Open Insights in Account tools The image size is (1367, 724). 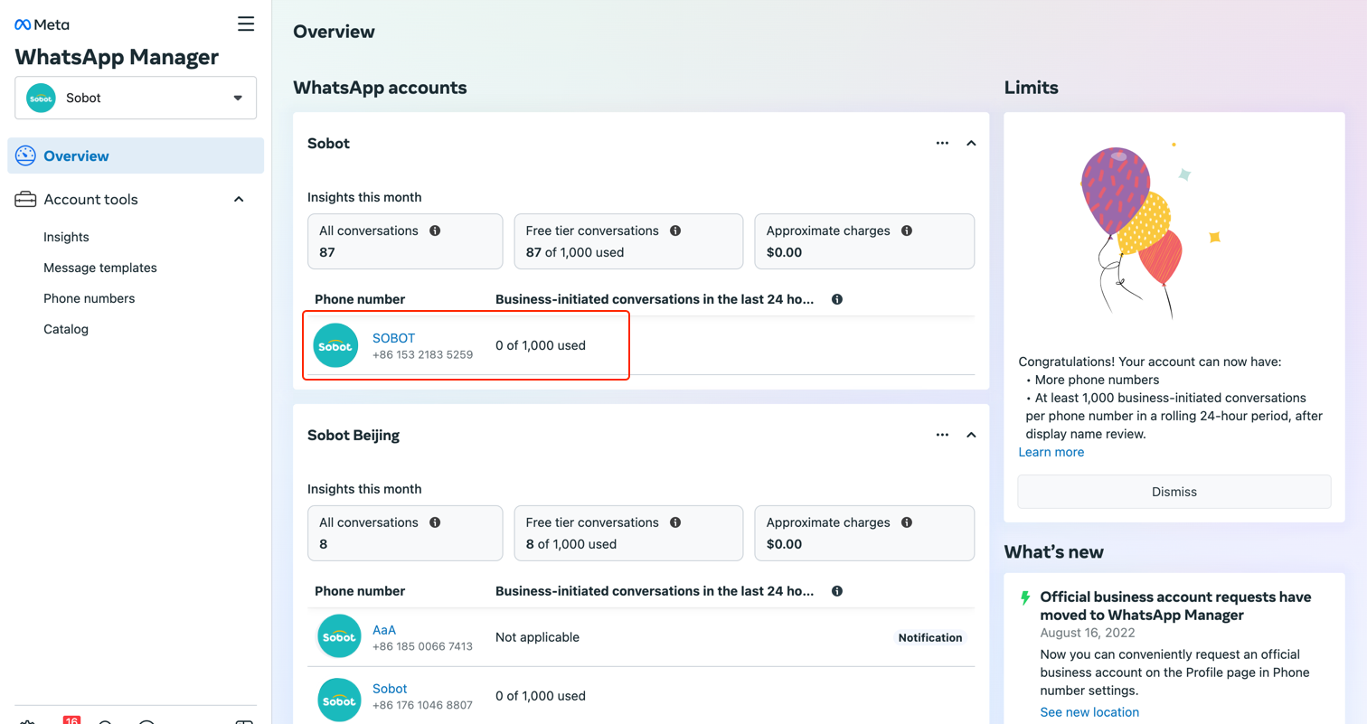pyautogui.click(x=66, y=237)
